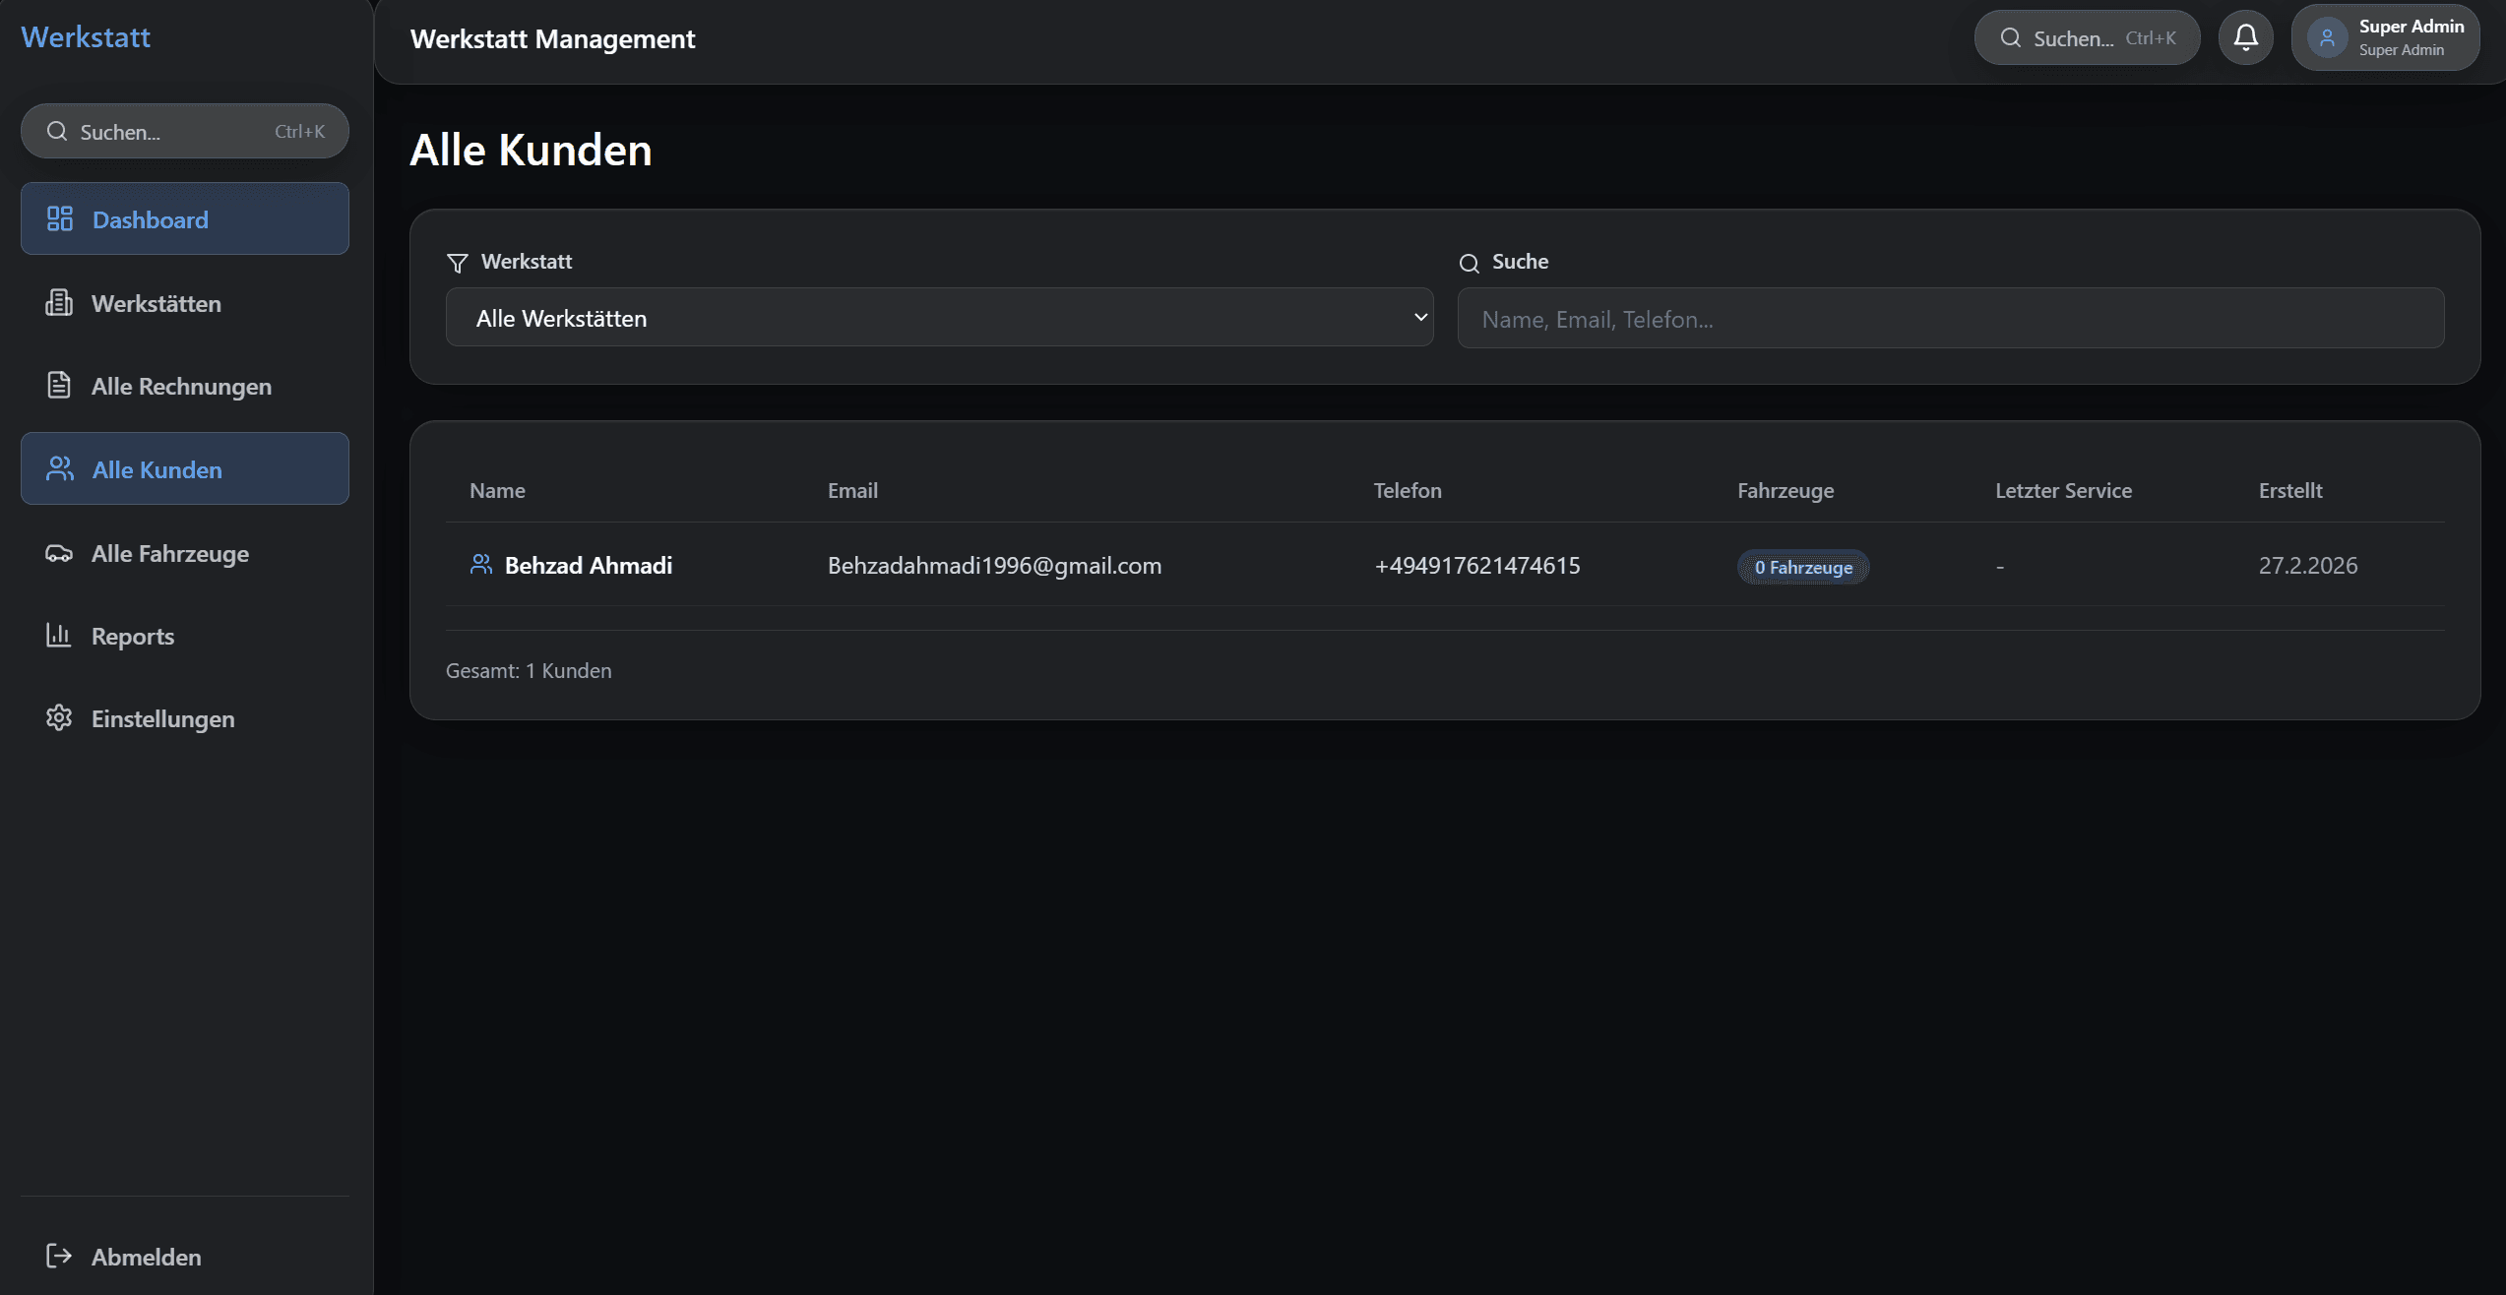Click the sidebar Suchen search box
This screenshot has width=2506, height=1295.
pos(185,132)
